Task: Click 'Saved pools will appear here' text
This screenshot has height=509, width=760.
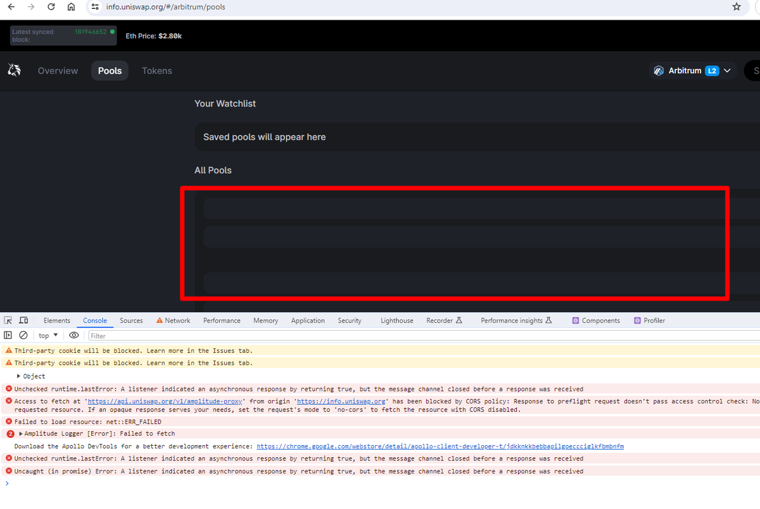Action: pos(264,137)
